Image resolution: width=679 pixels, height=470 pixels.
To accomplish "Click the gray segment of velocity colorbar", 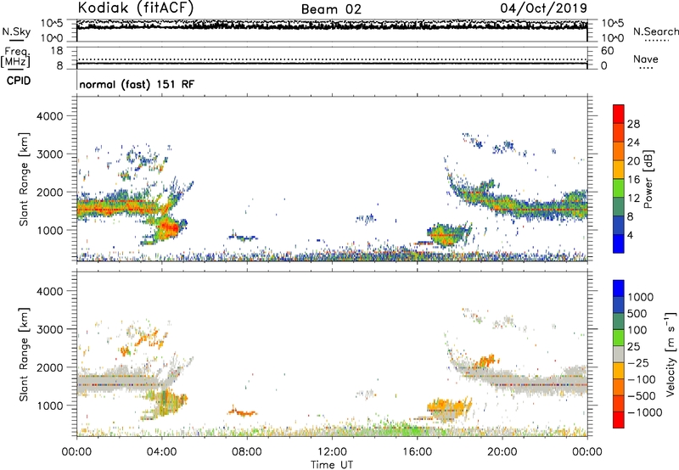I will tap(619, 354).
